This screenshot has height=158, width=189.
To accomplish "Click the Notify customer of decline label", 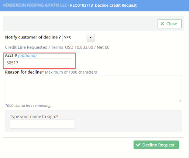I will click(x=33, y=37).
